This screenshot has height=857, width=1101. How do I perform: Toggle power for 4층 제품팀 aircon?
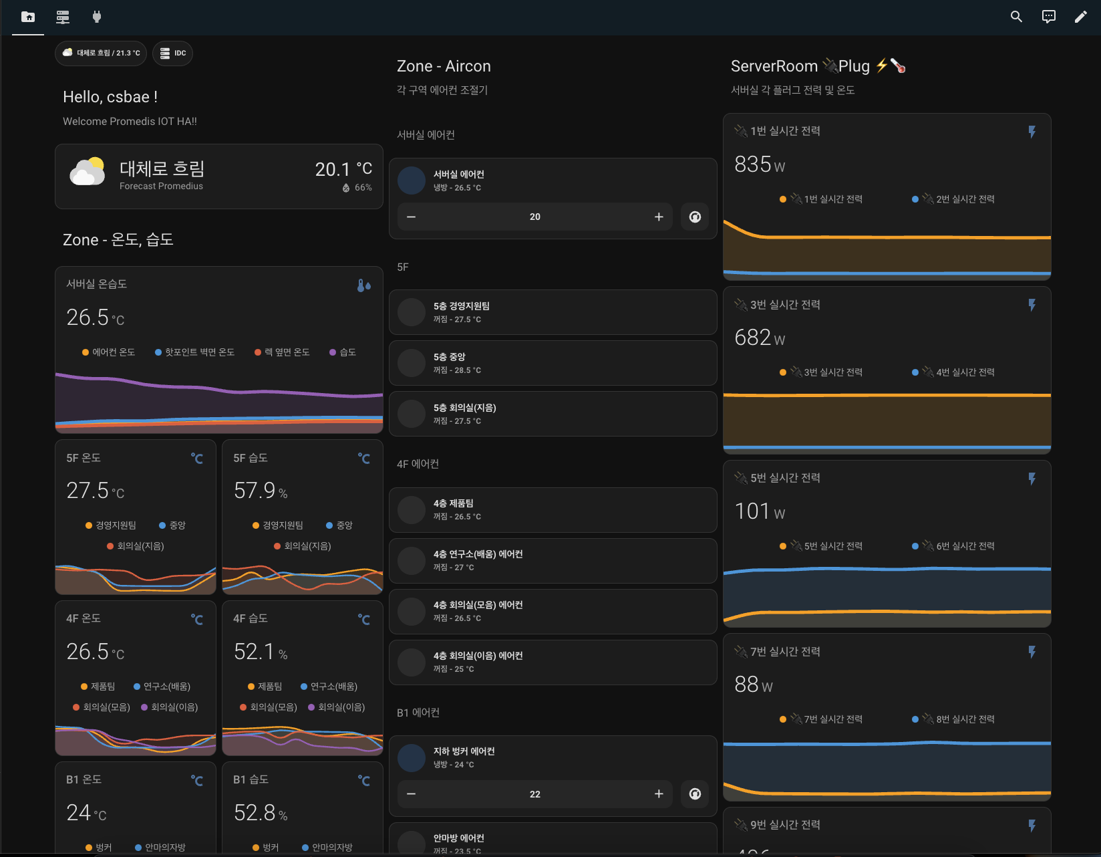[412, 509]
